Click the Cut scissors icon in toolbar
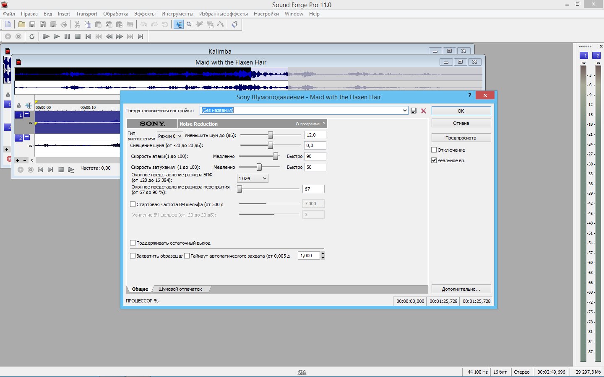Screen dimensions: 604x377 [77, 24]
